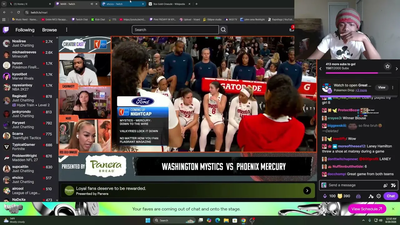Open the Eklipse studio bookmark
The image size is (400, 225).
point(212,19)
